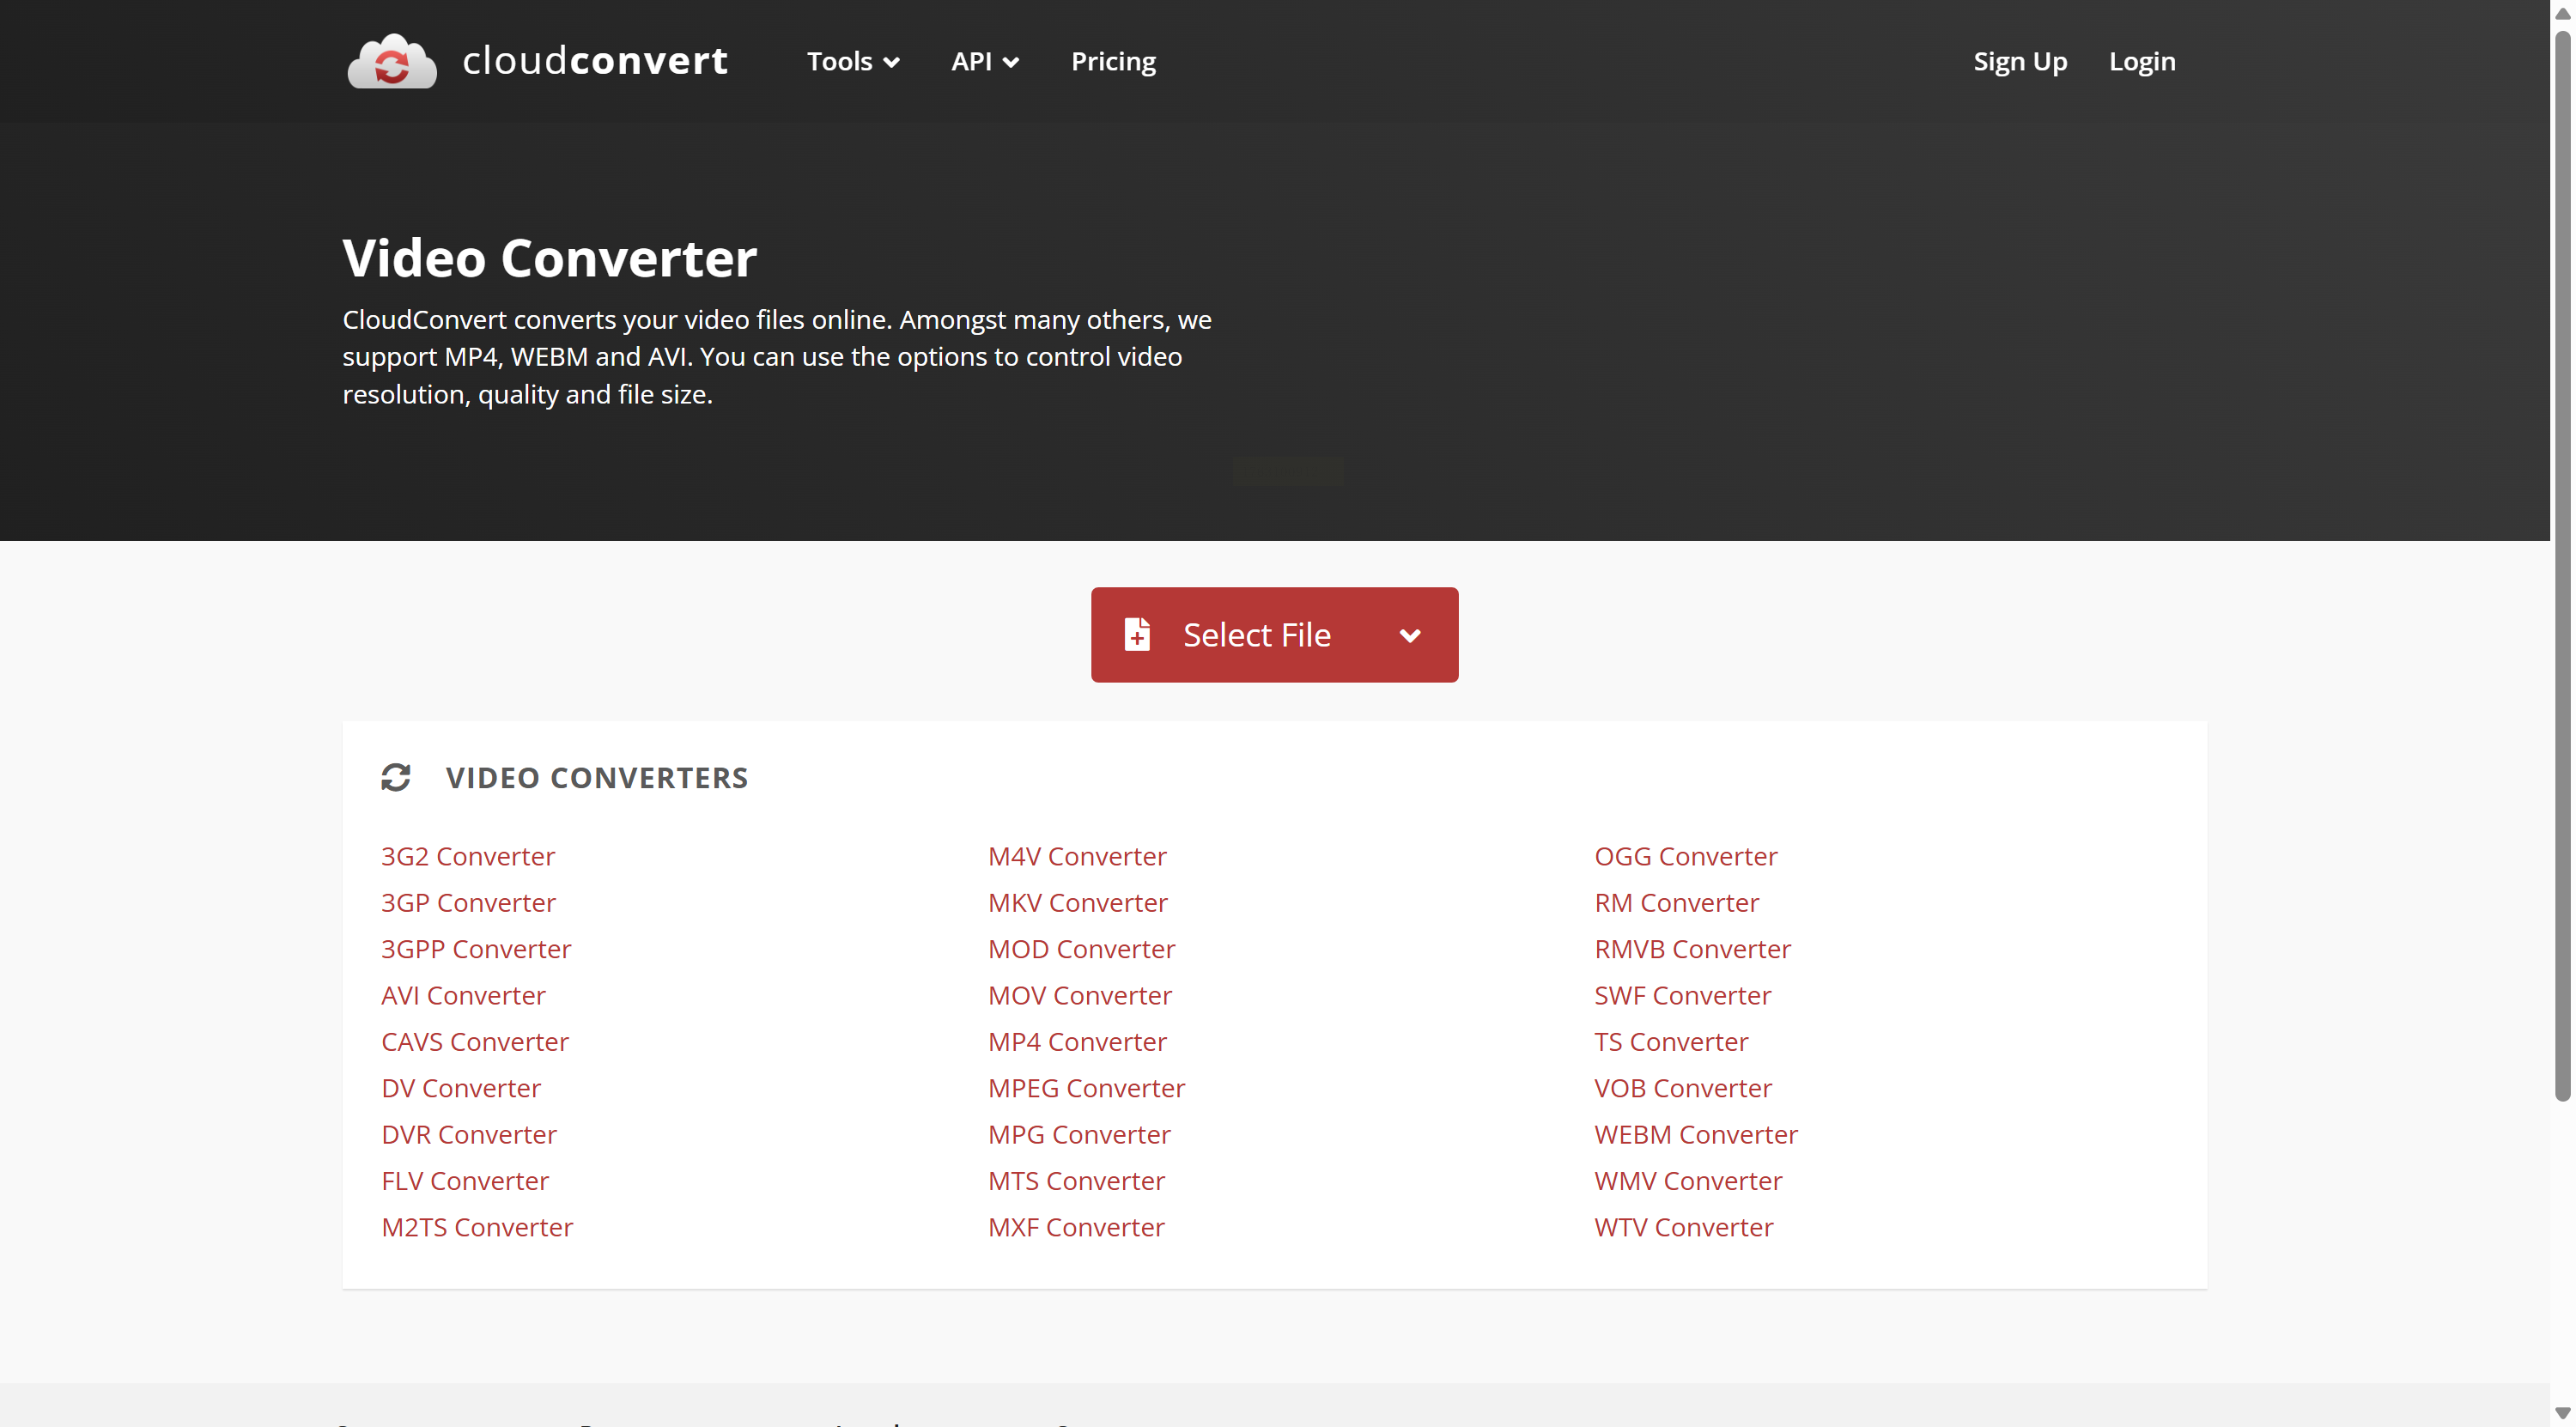Choose the WEBM Converter link
Image resolution: width=2576 pixels, height=1427 pixels.
pyautogui.click(x=1695, y=1135)
